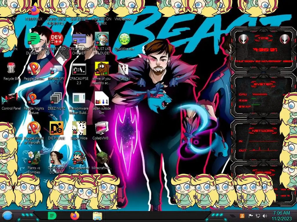Screen dimensions: 297x222
Task: Launch Peggle Nights Deluxe
Action: click(x=34, y=98)
